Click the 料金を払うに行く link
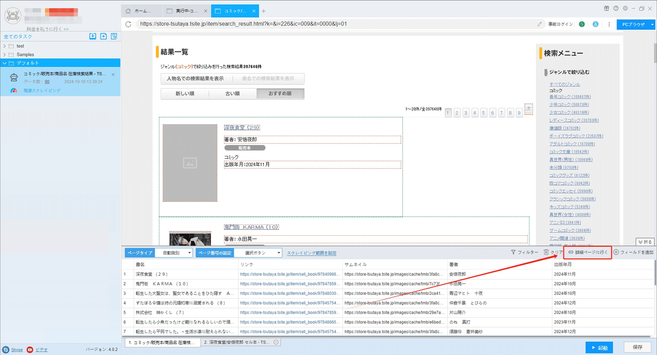The image size is (657, 355). tap(48, 29)
